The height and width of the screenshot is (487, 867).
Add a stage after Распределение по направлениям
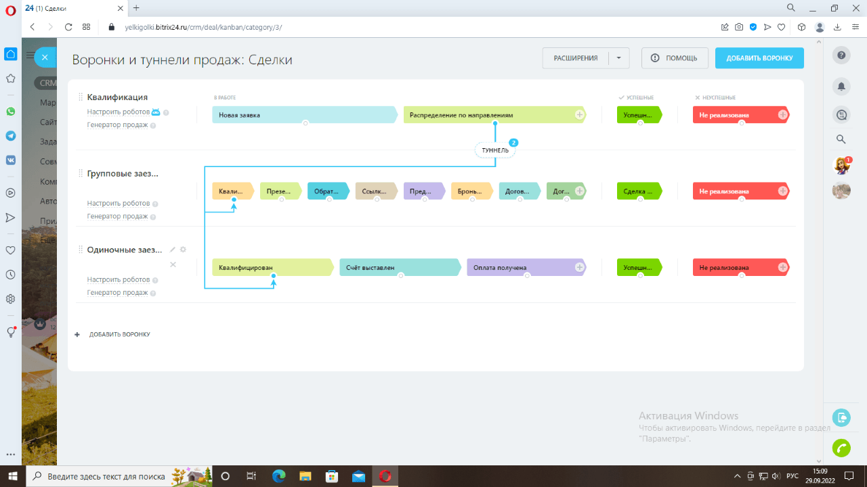coord(580,115)
